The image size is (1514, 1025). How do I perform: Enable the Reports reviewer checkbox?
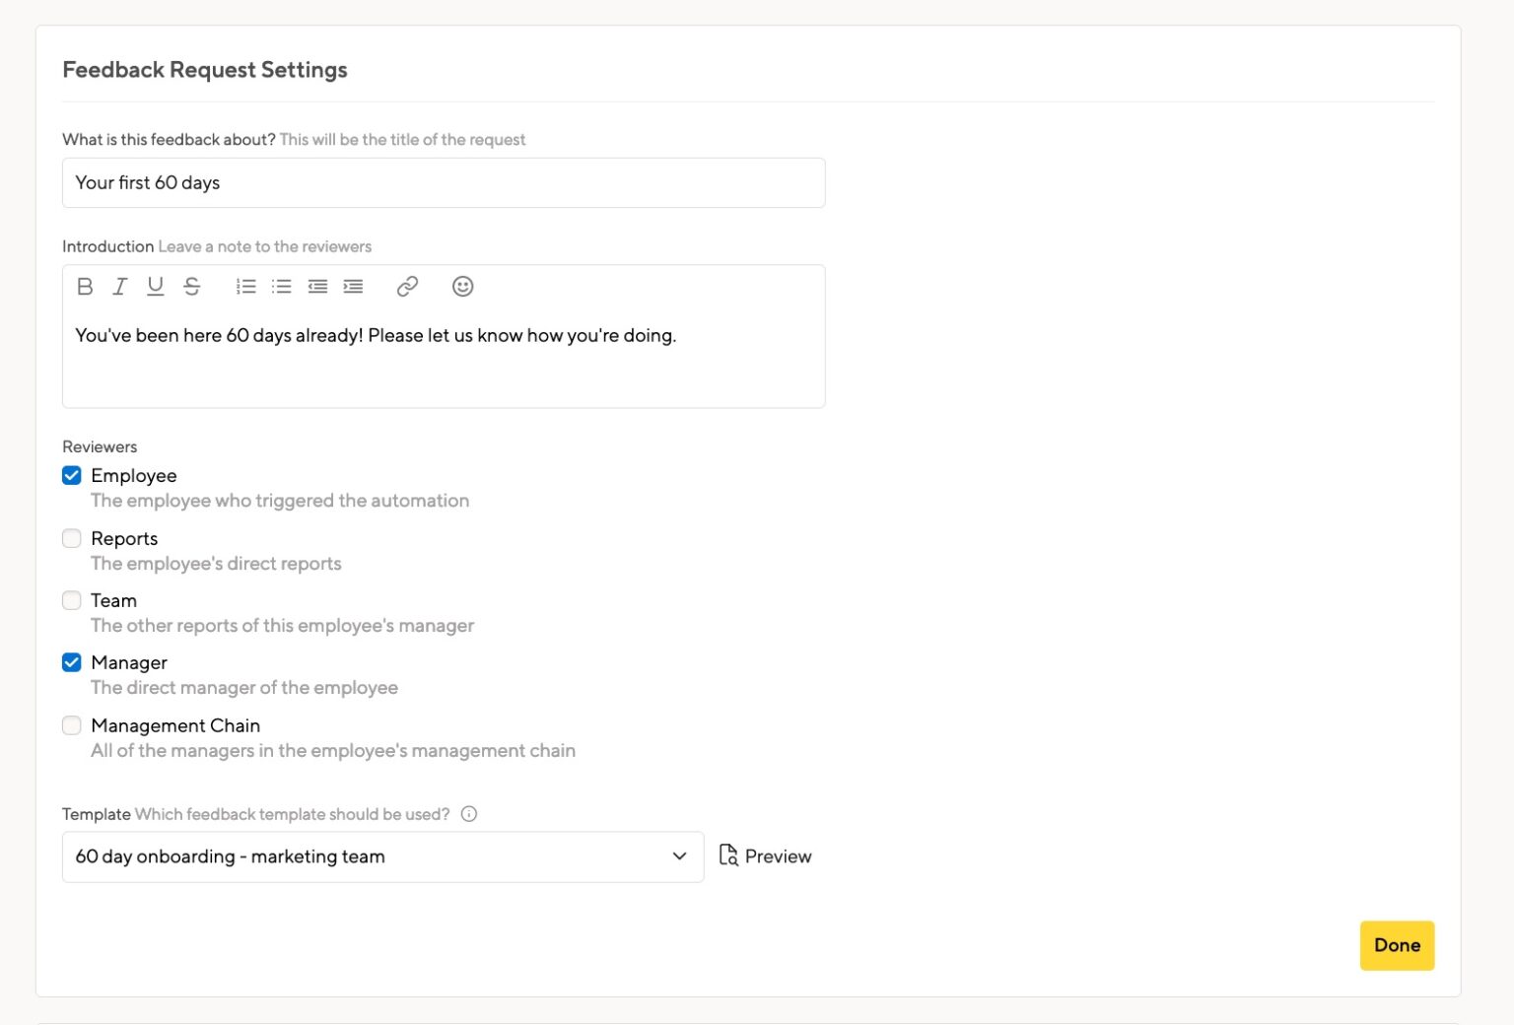[71, 538]
